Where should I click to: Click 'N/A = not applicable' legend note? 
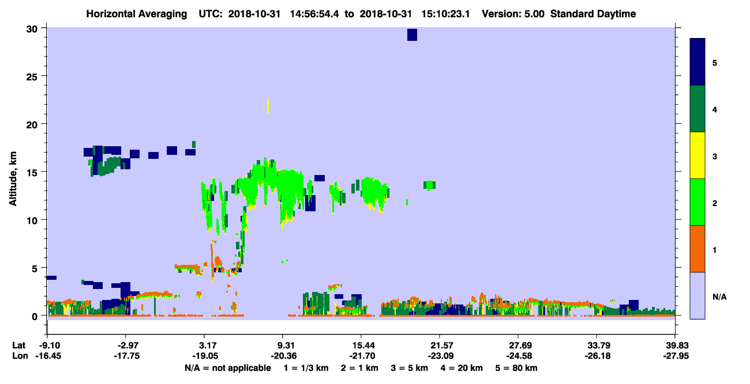[x=227, y=367]
